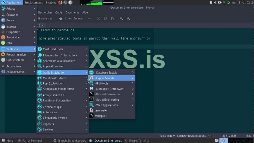
Task: Expand the Programmation submenu arrow
Action: 34,54
